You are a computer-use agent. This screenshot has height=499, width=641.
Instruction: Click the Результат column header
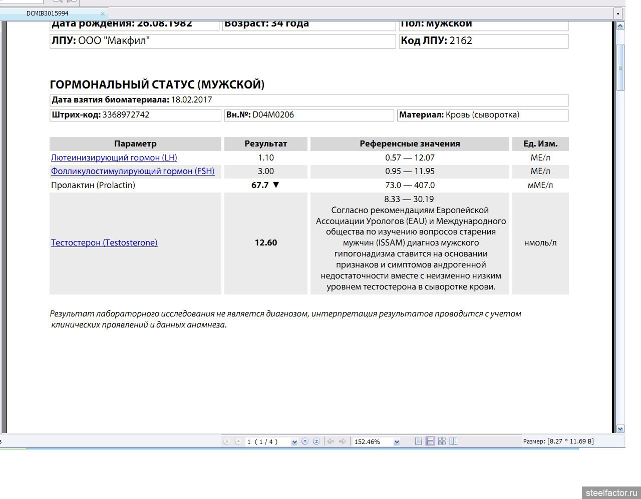(x=265, y=143)
